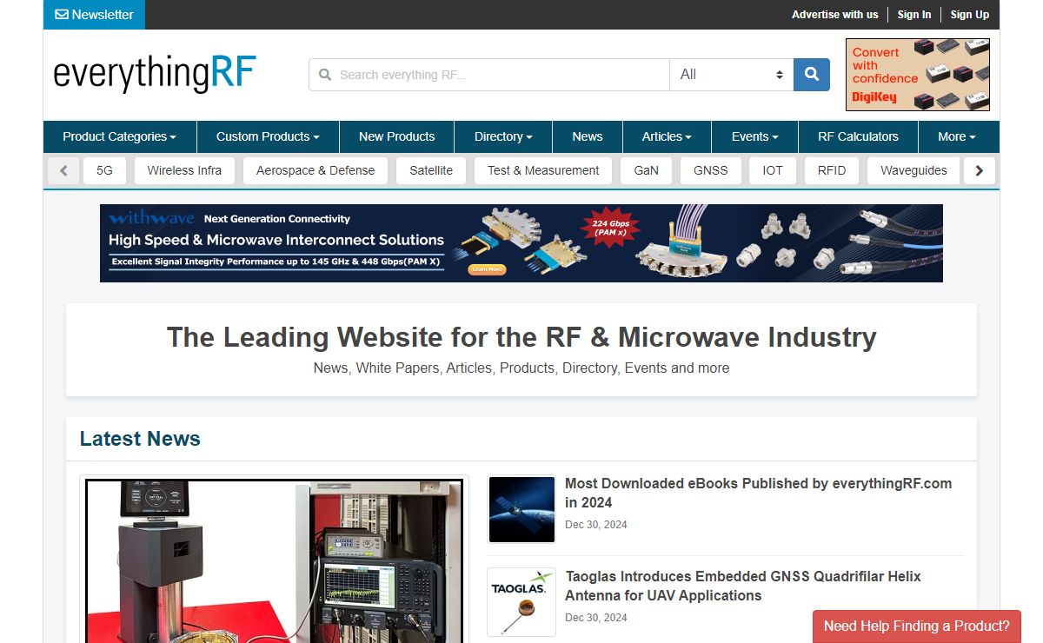
Task: Select the Test & Measurement category
Action: (543, 170)
